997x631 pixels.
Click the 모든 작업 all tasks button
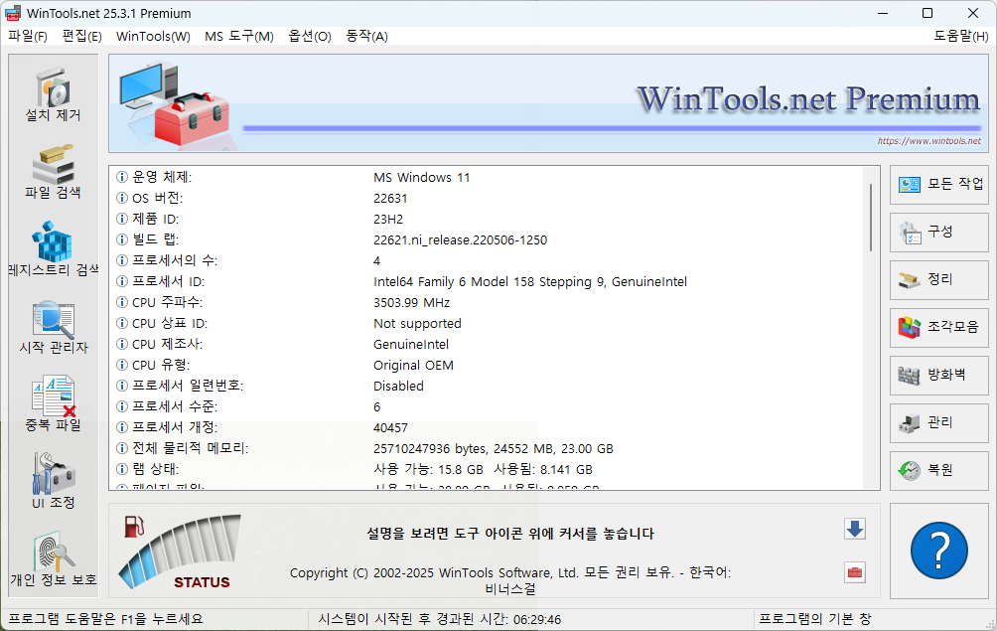click(939, 185)
